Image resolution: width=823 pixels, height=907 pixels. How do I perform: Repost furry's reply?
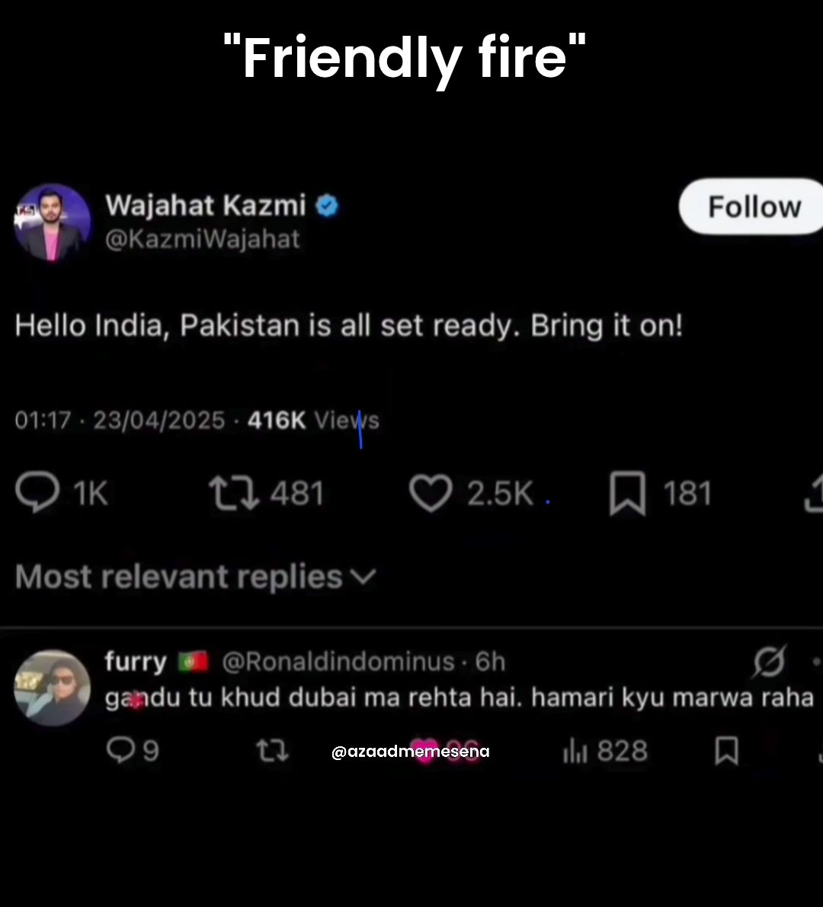272,751
